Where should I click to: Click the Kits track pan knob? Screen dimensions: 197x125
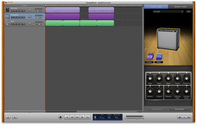(x=30, y=23)
